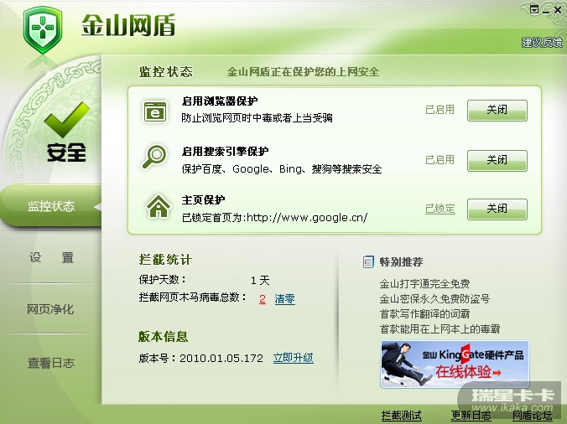This screenshot has height=424, width=567.
Task: Open 首款能用在上网本上的毒霸 recommendation
Action: (x=440, y=329)
